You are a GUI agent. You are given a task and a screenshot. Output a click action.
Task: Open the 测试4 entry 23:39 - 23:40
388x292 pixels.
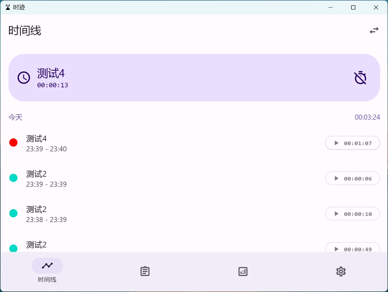coord(194,143)
